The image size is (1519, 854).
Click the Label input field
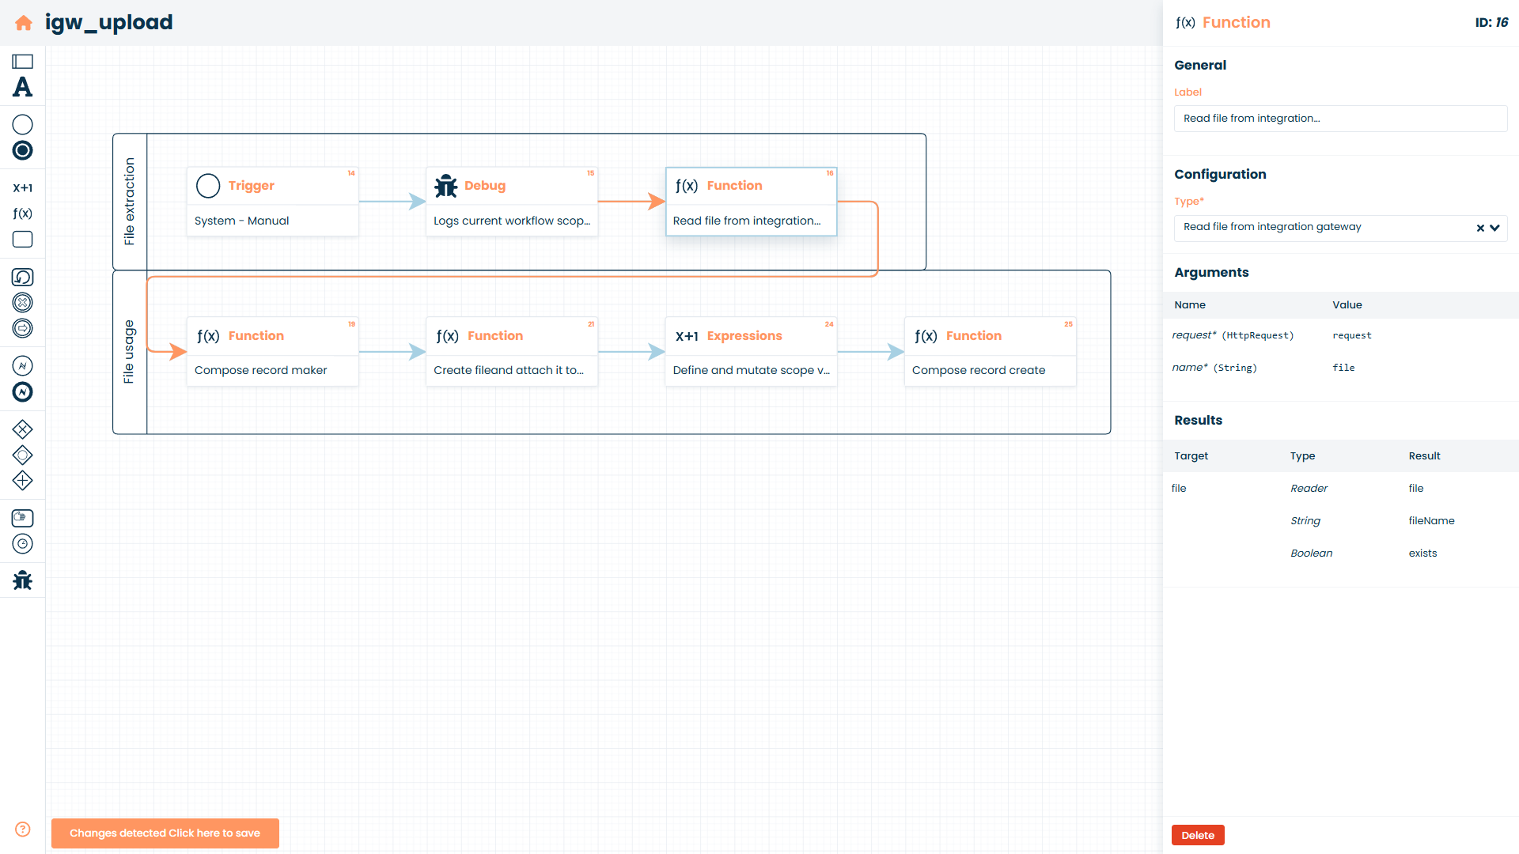tap(1340, 119)
